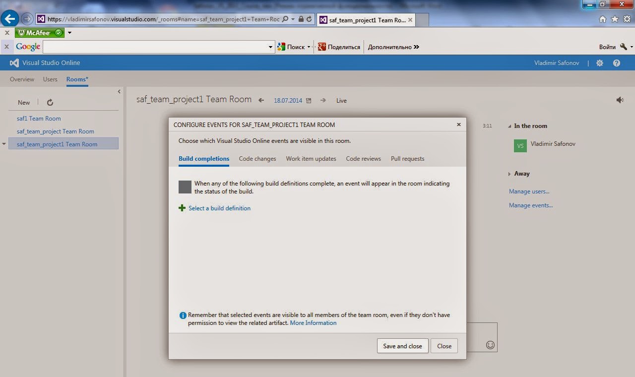Close the McAfee toolbar
This screenshot has width=635, height=377.
(7, 33)
